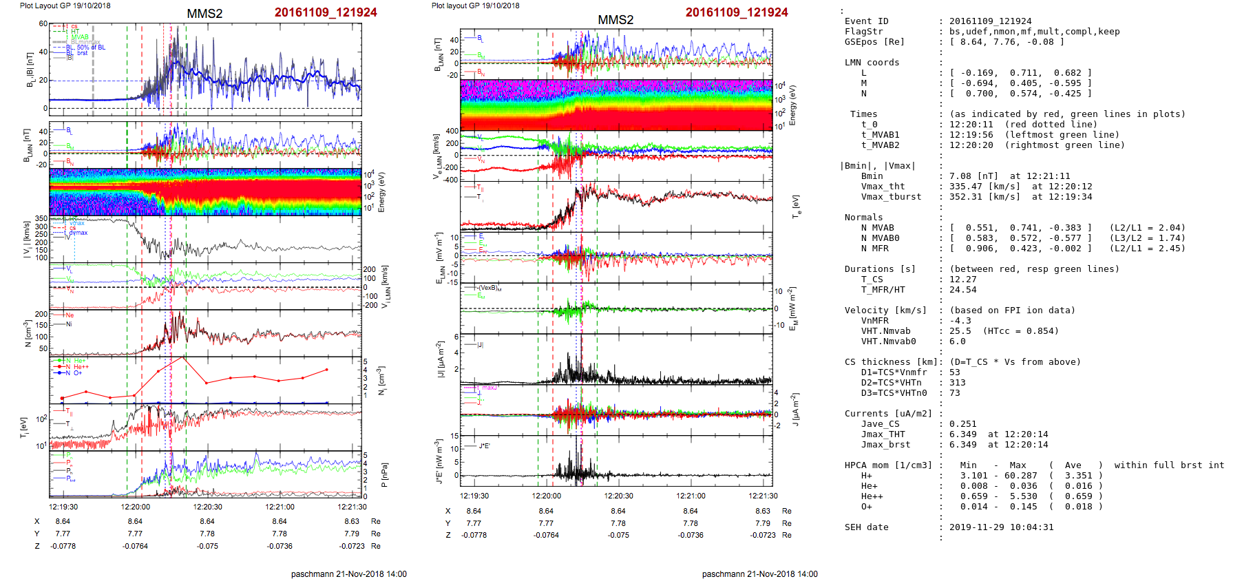Screen dimensions: 1242x579
Task: Click the paschmann footer below the left plot
Action: (348, 574)
